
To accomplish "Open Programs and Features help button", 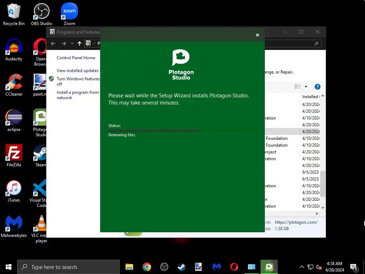I will point(317,87).
